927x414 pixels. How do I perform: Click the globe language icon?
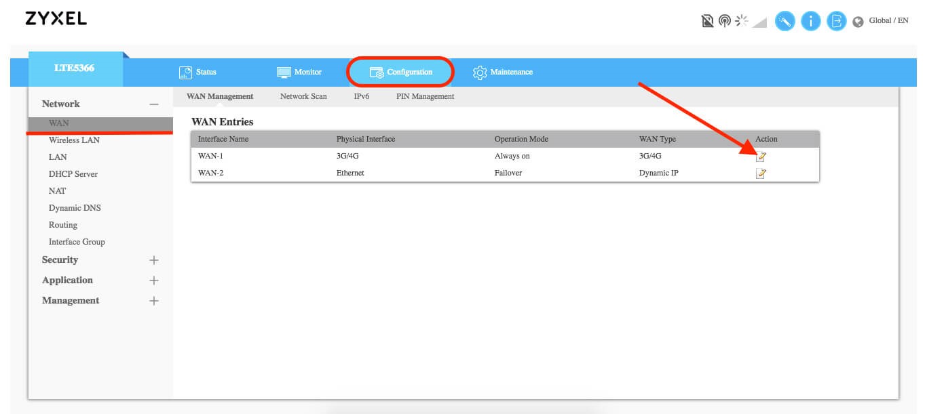(x=858, y=22)
